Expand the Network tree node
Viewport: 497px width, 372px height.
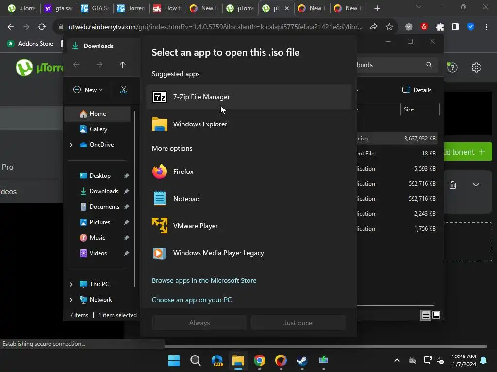coord(71,299)
